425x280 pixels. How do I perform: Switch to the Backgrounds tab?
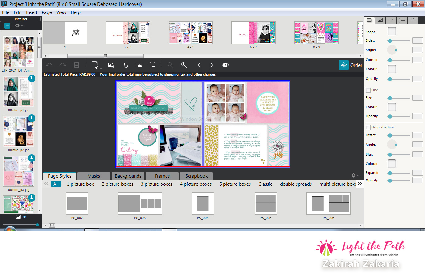pos(128,176)
